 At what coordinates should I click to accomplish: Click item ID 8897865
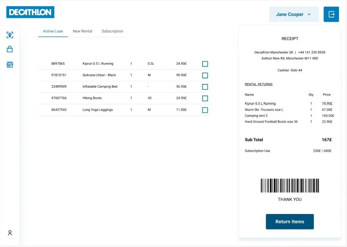[x=58, y=63]
